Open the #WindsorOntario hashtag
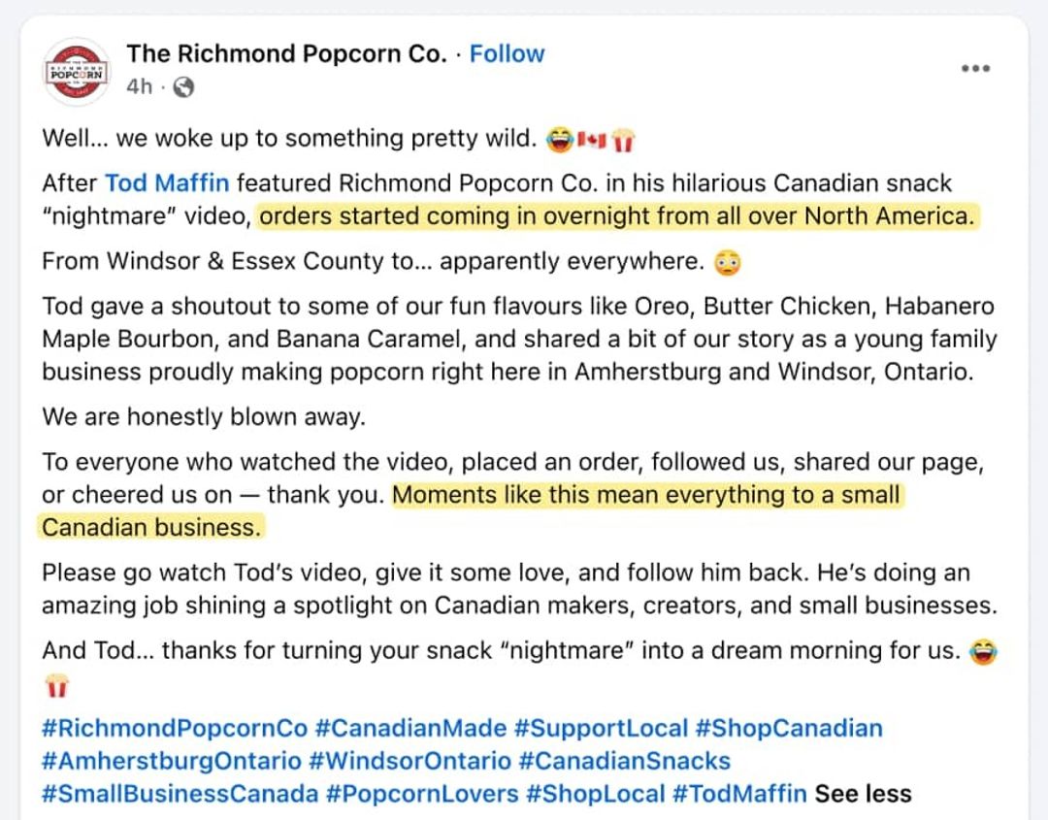 pyautogui.click(x=410, y=761)
